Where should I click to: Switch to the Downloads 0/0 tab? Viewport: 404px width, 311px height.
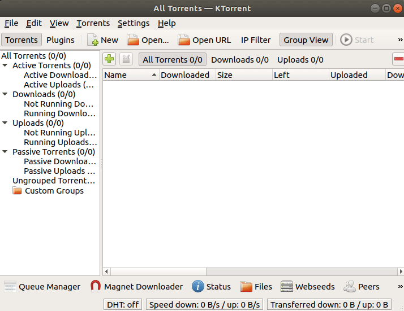[x=240, y=60]
